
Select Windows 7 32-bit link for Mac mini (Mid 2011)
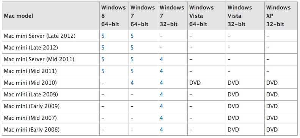coord(161,71)
